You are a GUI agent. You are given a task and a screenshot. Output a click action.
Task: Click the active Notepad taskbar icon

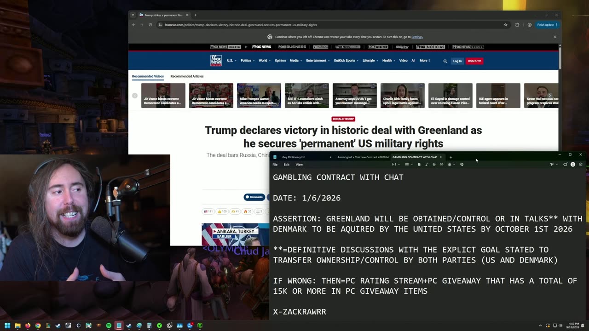pyautogui.click(x=119, y=325)
